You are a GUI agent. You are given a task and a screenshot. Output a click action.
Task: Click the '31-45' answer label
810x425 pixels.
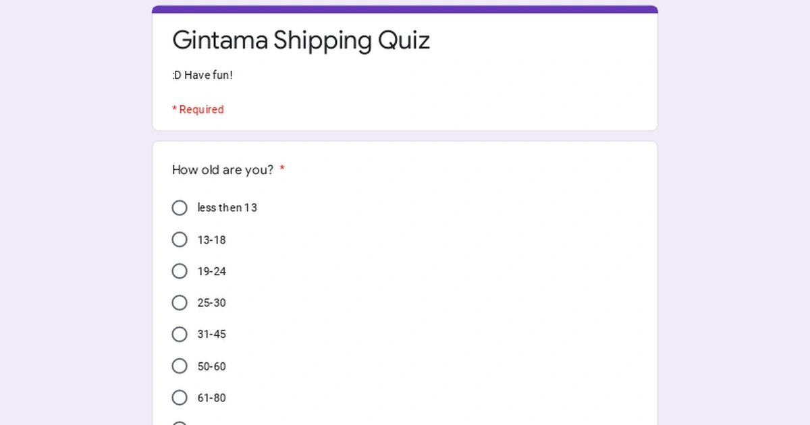pyautogui.click(x=211, y=334)
